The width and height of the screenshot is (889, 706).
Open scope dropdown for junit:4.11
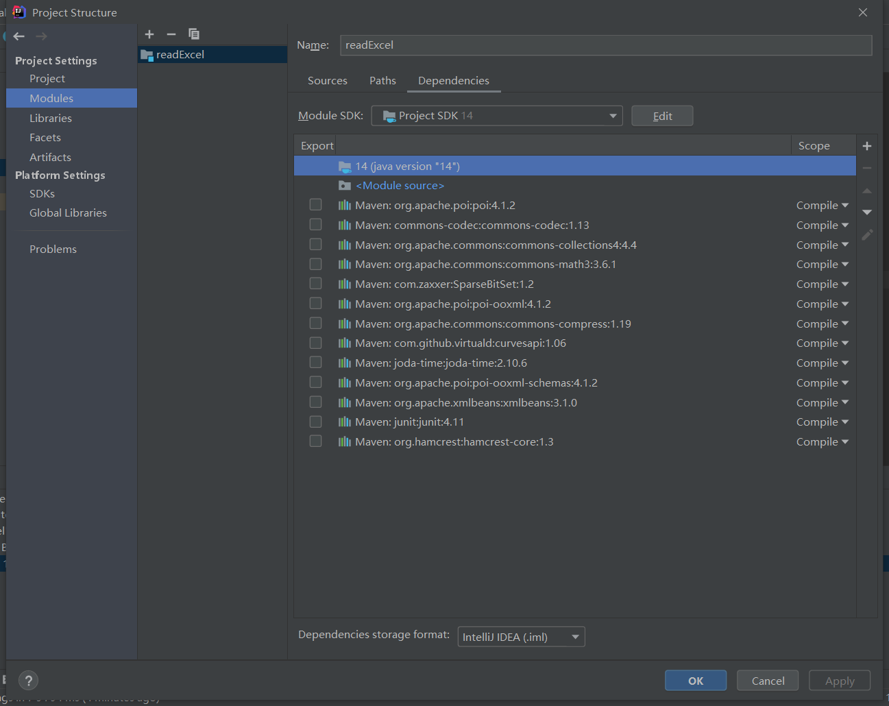[x=823, y=422]
